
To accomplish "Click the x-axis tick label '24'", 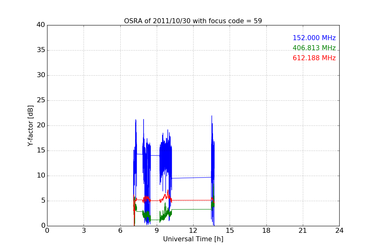I will (x=339, y=231).
